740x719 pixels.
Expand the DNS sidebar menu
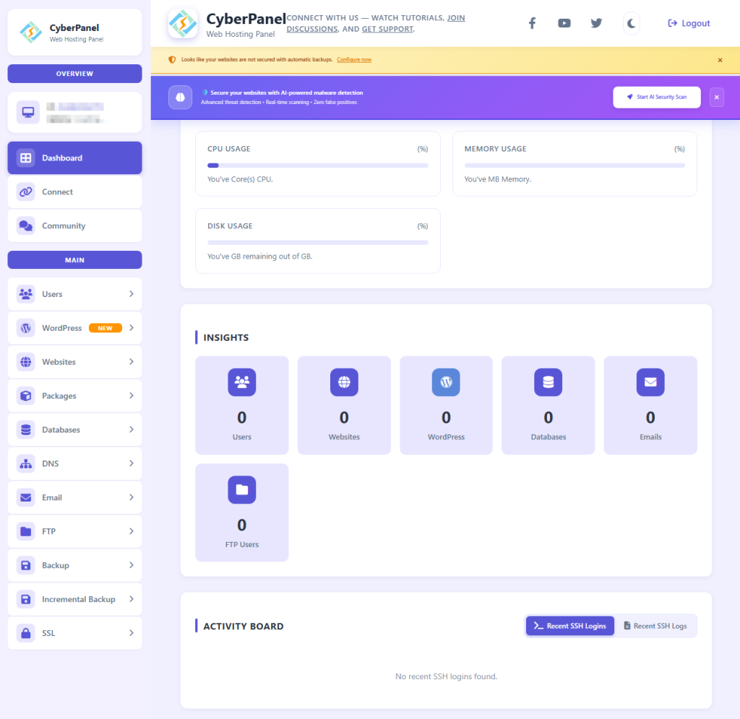tap(74, 464)
